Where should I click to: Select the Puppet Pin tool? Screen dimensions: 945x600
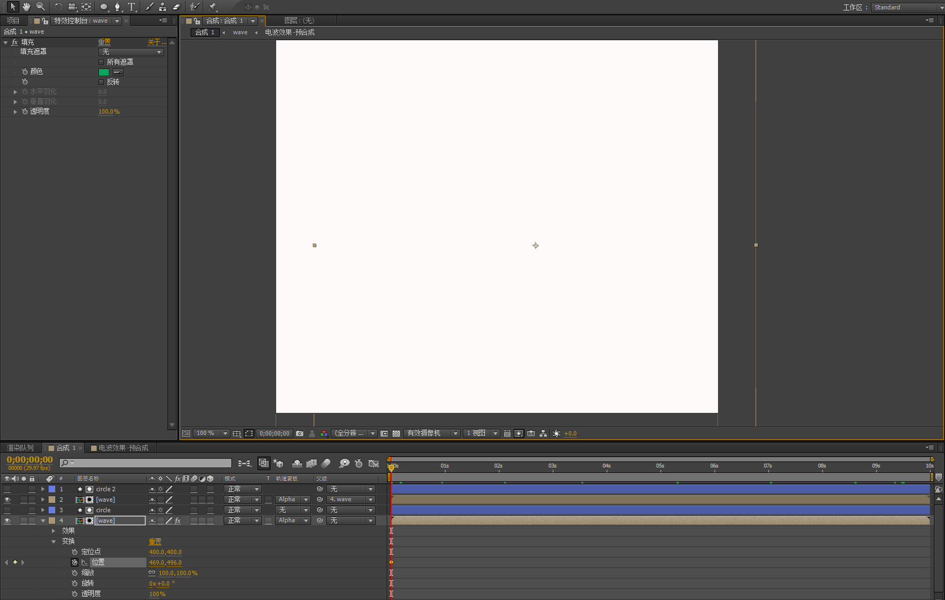(x=213, y=7)
